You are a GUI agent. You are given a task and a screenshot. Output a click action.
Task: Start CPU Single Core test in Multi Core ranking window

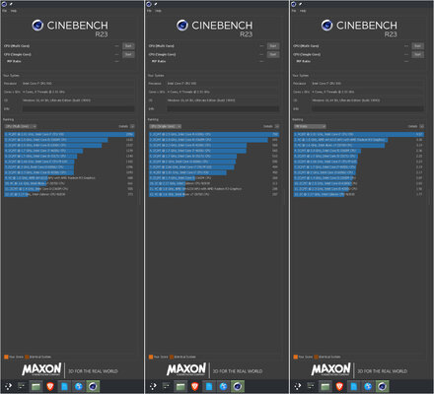click(x=128, y=54)
